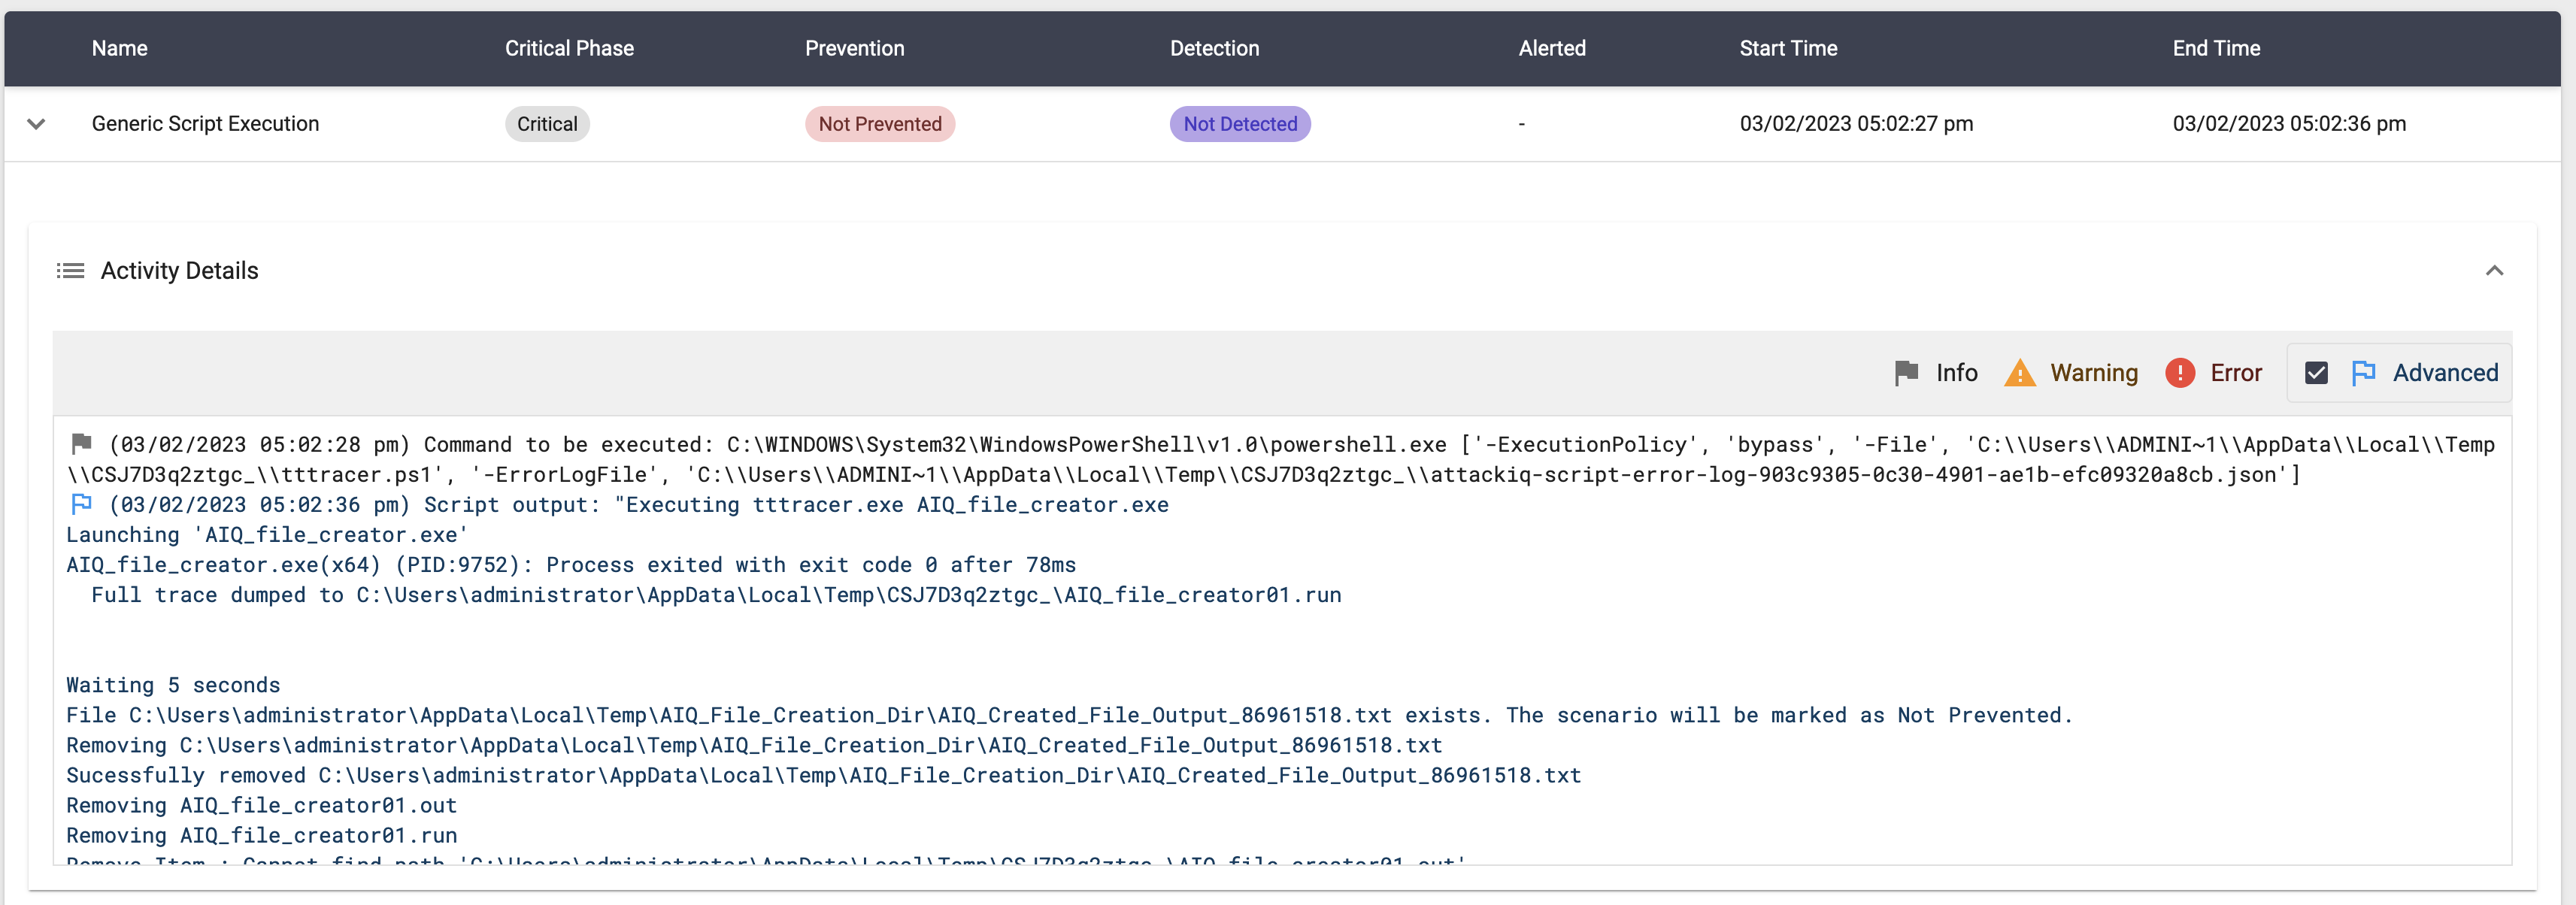Click the blue Advanced flag icon
2576x905 pixels.
(x=2363, y=373)
